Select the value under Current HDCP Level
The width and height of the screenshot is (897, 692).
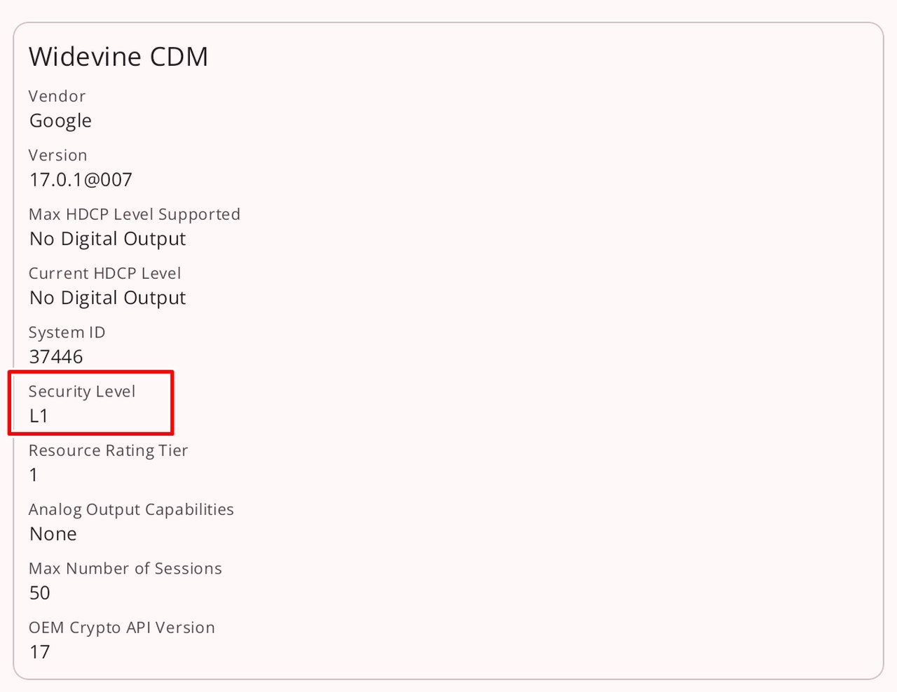coord(107,298)
